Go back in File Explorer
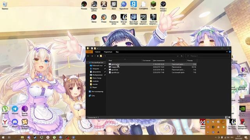 click(x=88, y=56)
